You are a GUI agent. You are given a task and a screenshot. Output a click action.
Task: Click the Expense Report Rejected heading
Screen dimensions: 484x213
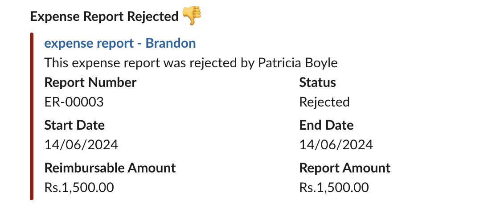[x=104, y=17]
